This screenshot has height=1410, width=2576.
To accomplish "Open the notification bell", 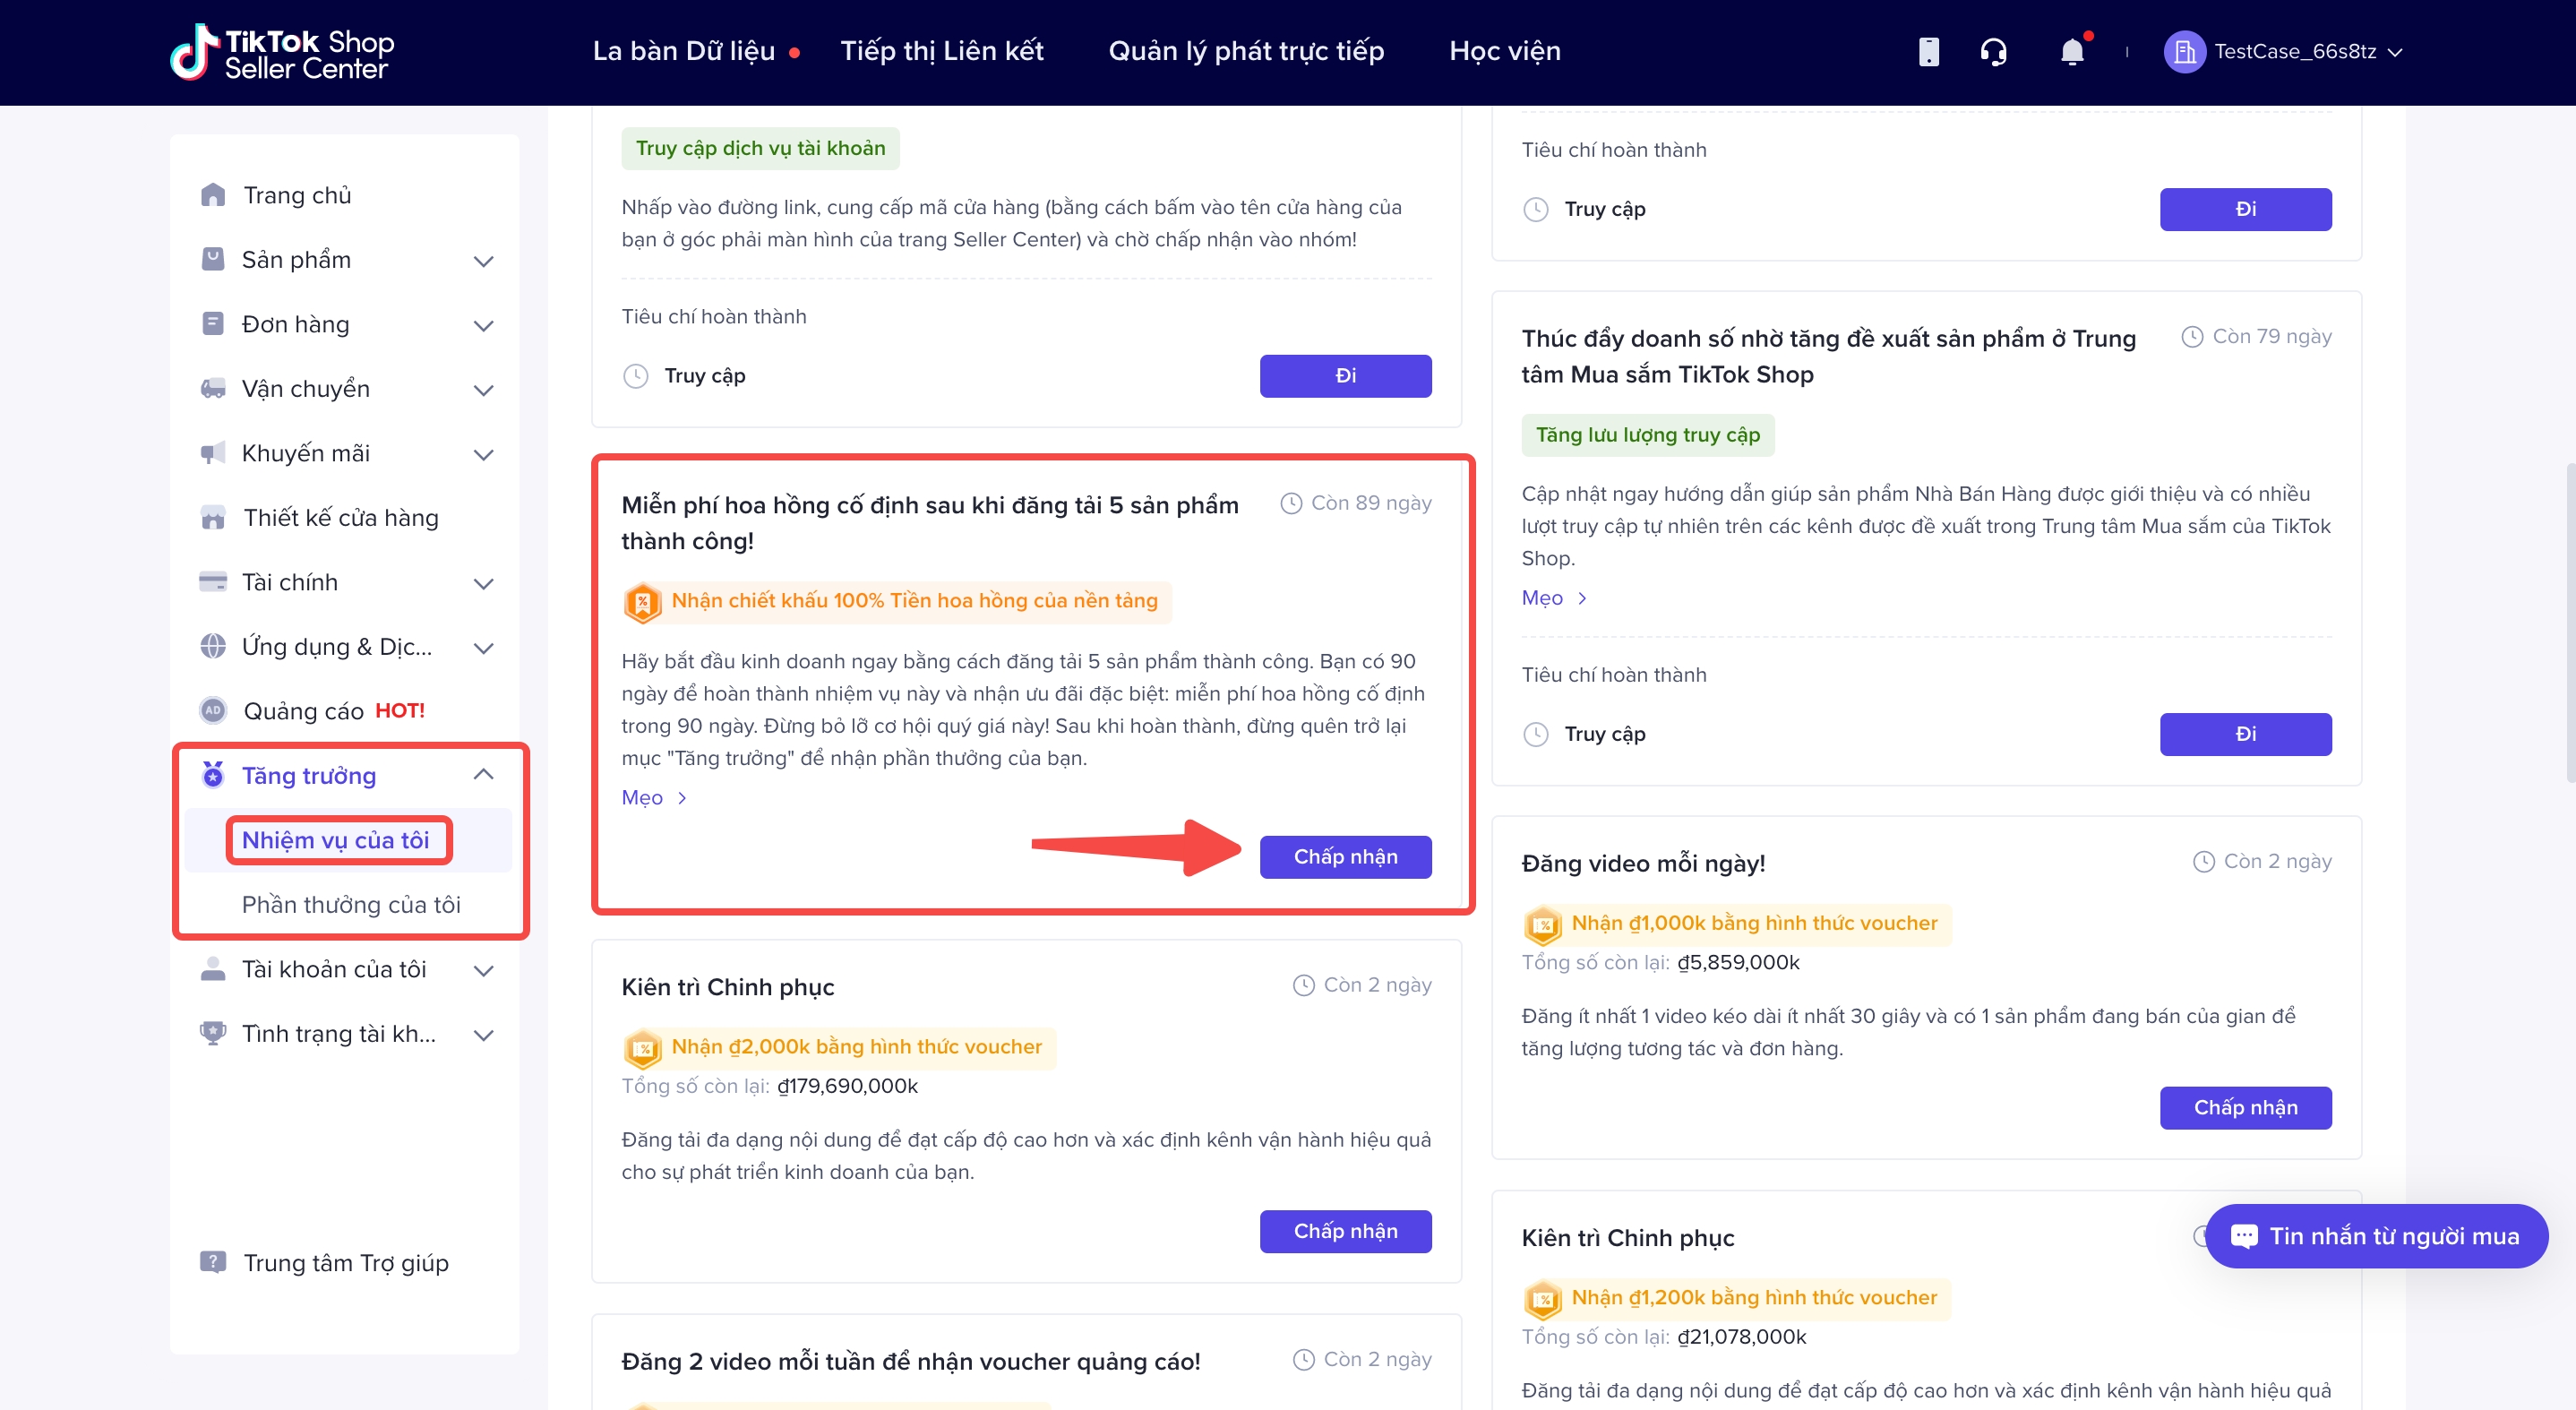I will (x=2072, y=52).
